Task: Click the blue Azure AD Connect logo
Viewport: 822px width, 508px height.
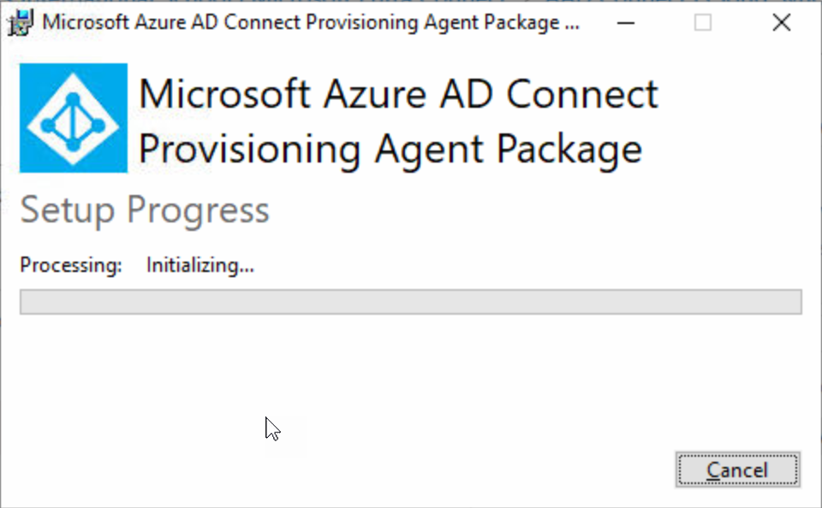Action: click(x=74, y=118)
